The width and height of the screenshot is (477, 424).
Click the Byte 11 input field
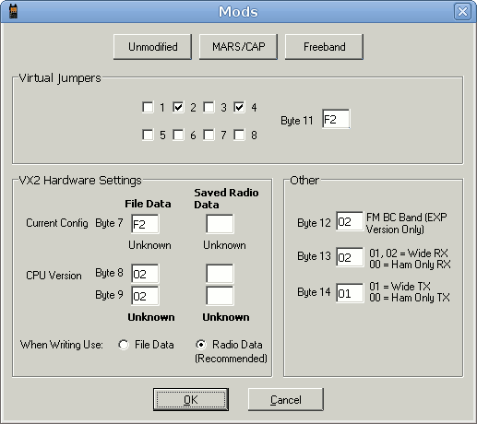tap(336, 119)
